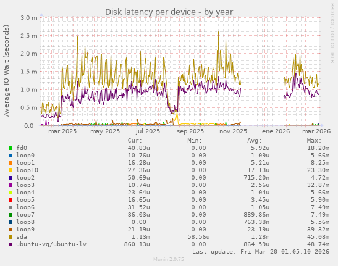The width and height of the screenshot is (338, 266).
Task: Click the brown loop9 legend swatch
Action: pos(11,230)
